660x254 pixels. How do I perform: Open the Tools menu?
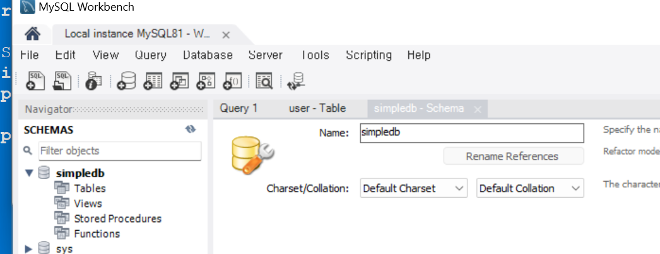pyautogui.click(x=314, y=55)
